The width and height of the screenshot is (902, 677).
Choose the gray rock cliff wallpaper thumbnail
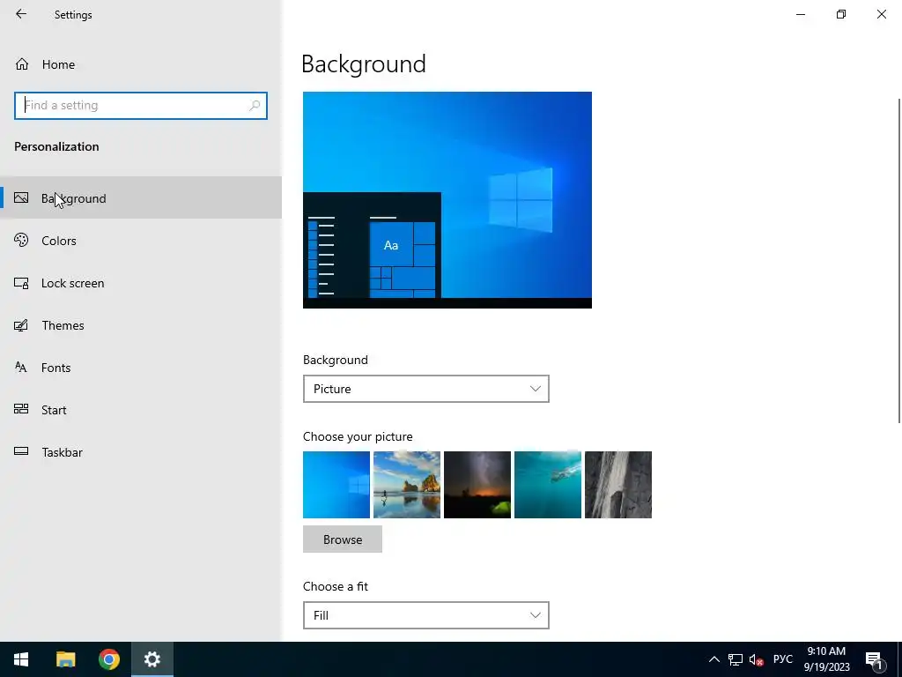click(618, 485)
